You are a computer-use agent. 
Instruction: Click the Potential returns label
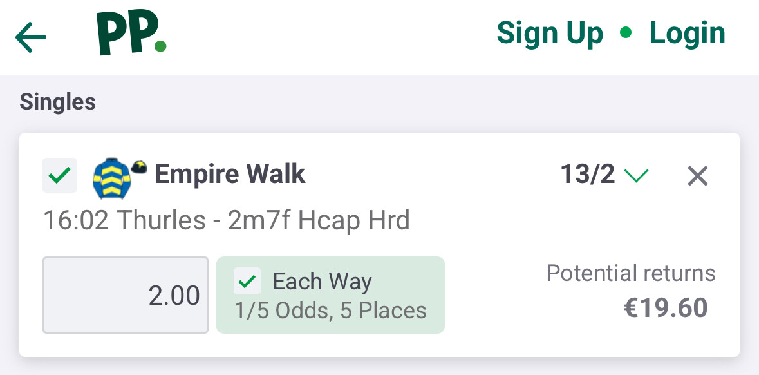click(x=630, y=273)
